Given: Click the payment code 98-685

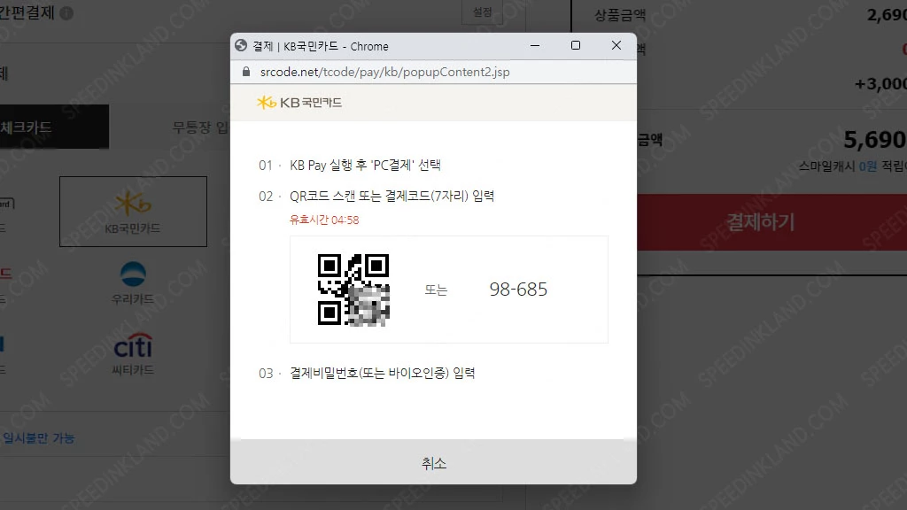Looking at the screenshot, I should click(x=518, y=290).
